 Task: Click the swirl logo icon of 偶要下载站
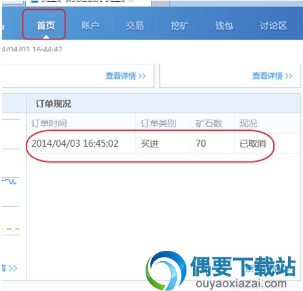click(166, 270)
